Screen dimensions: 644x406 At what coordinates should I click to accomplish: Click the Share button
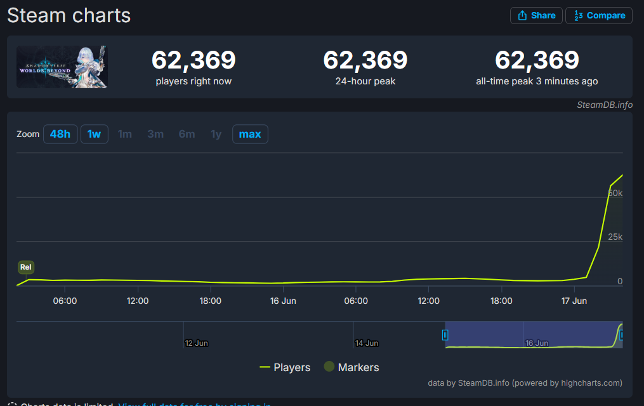(536, 16)
